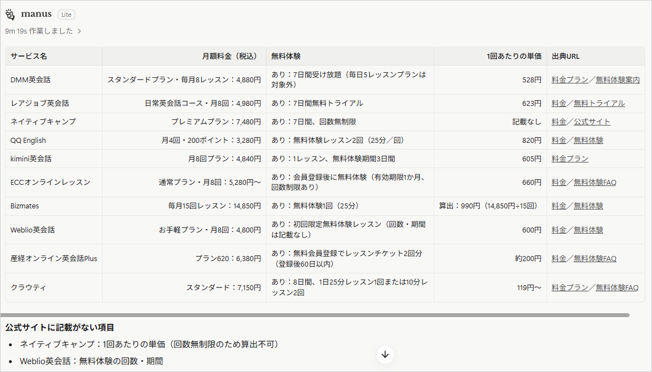Image resolution: width=652 pixels, height=372 pixels.
Task: Click the 月額料金（税込） column header
Action: tap(184, 56)
